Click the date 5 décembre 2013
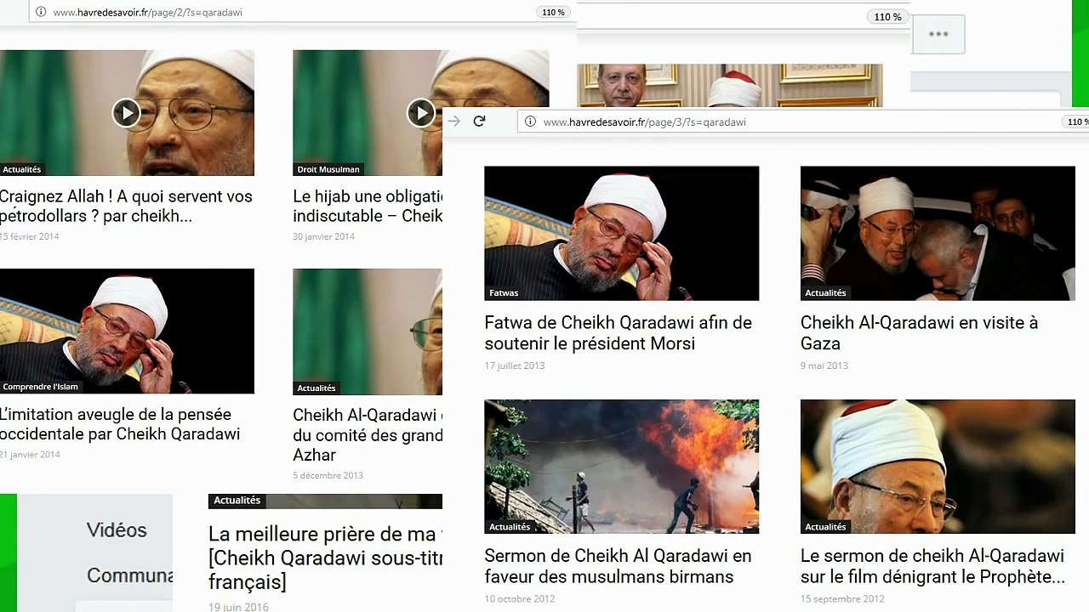 (x=328, y=476)
